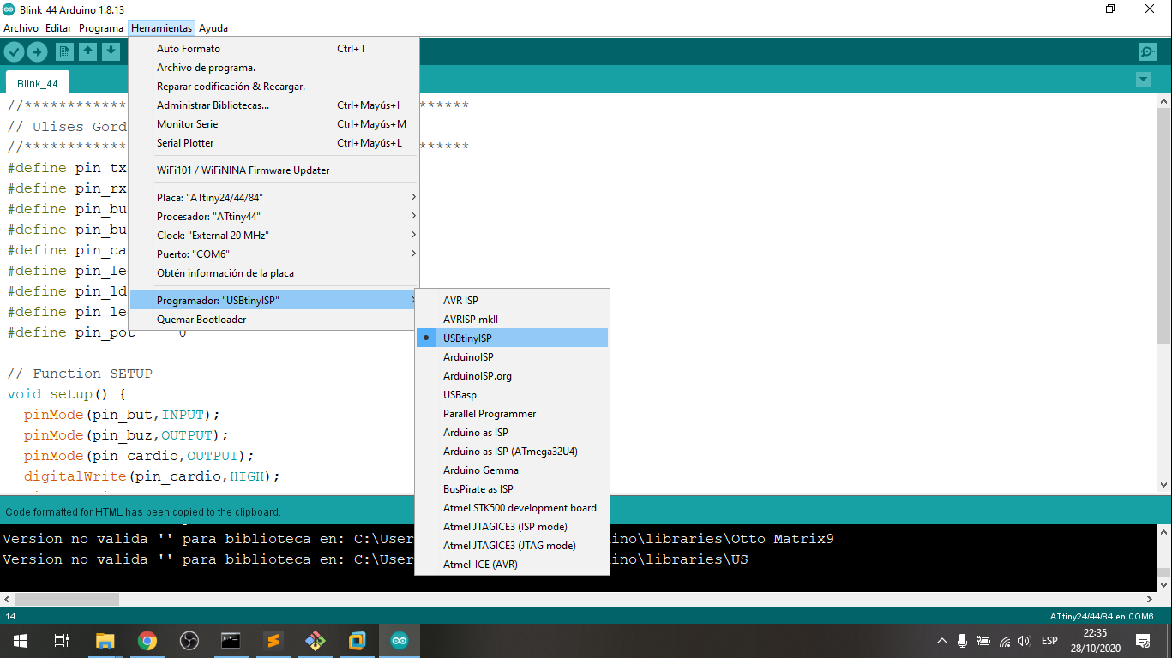Open the VirtualBox taskbar icon
The width and height of the screenshot is (1172, 658).
[x=357, y=640]
